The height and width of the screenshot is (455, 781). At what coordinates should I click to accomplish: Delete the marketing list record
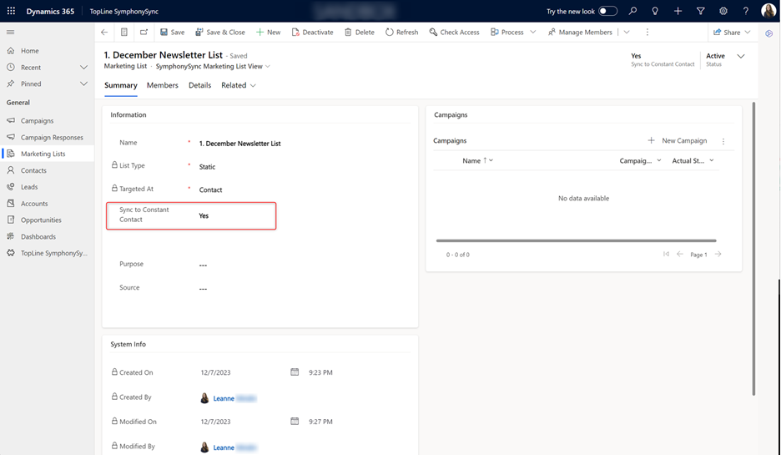point(360,33)
